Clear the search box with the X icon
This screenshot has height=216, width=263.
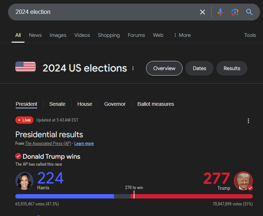[x=203, y=12]
